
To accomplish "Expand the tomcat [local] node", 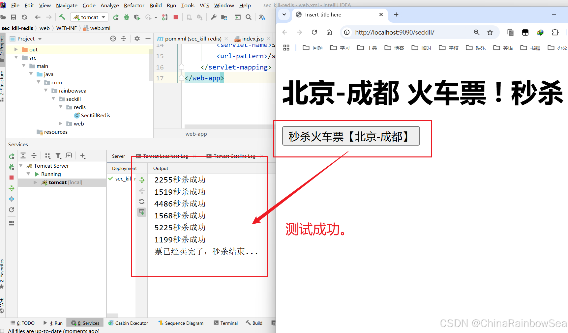I will pyautogui.click(x=35, y=182).
